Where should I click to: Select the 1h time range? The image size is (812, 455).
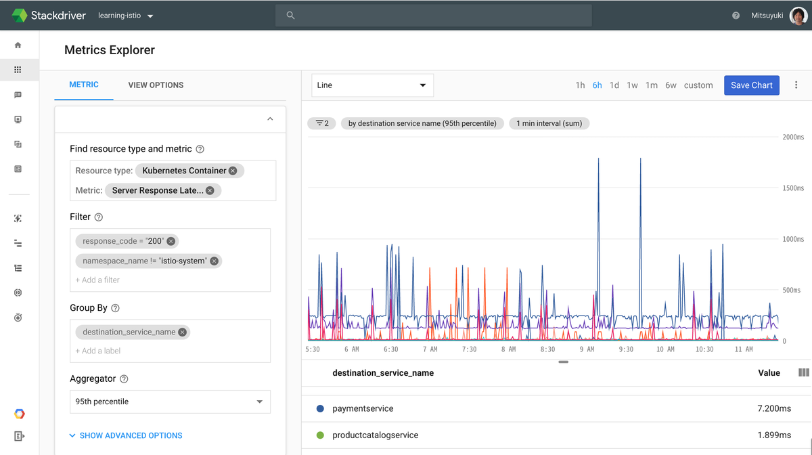580,85
